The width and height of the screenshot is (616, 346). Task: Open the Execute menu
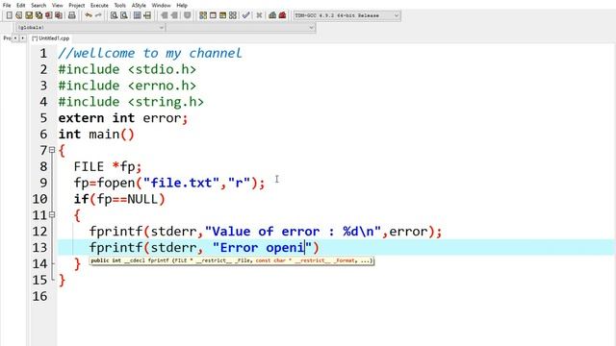pos(99,5)
